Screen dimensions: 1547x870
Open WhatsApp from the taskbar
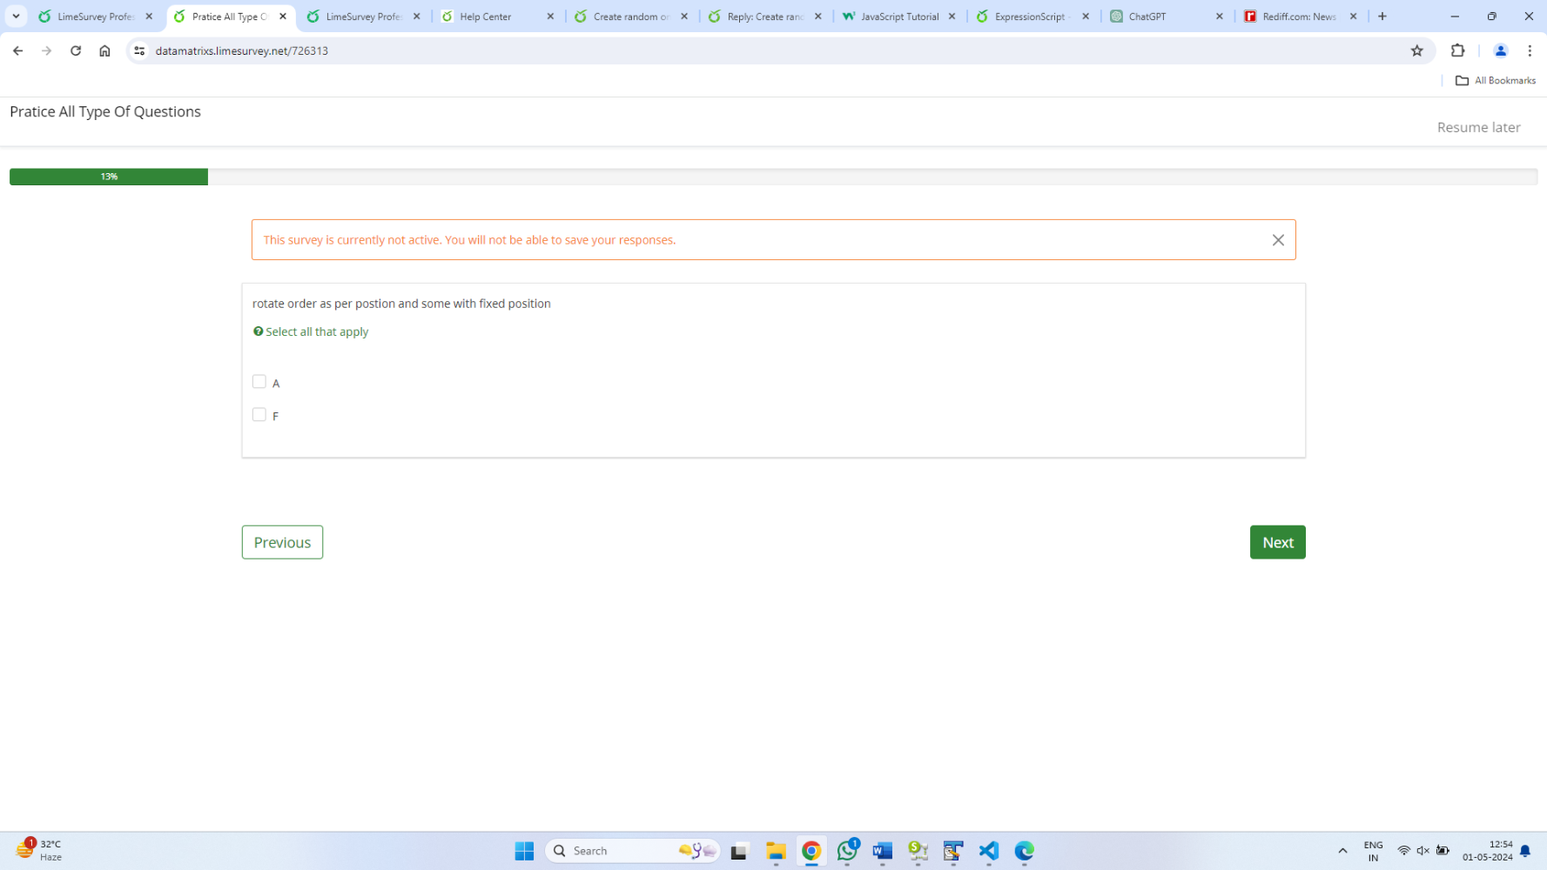click(x=847, y=851)
